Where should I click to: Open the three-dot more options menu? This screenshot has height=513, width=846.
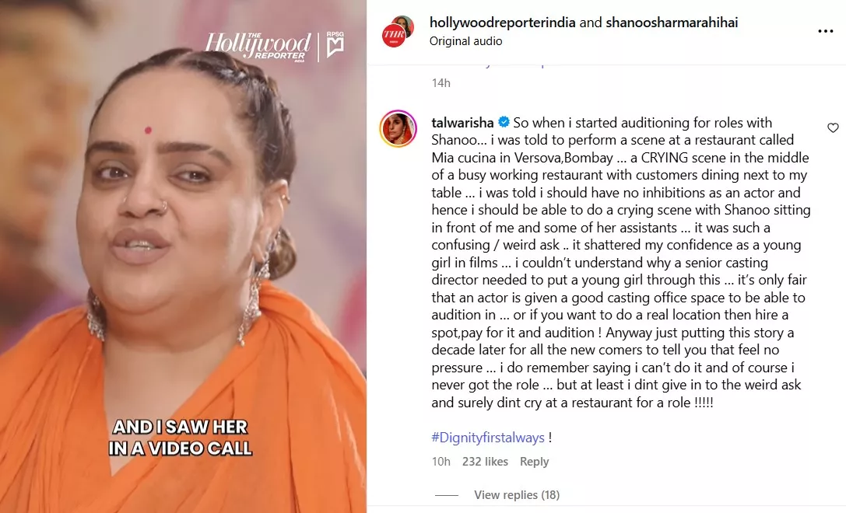[x=826, y=31]
